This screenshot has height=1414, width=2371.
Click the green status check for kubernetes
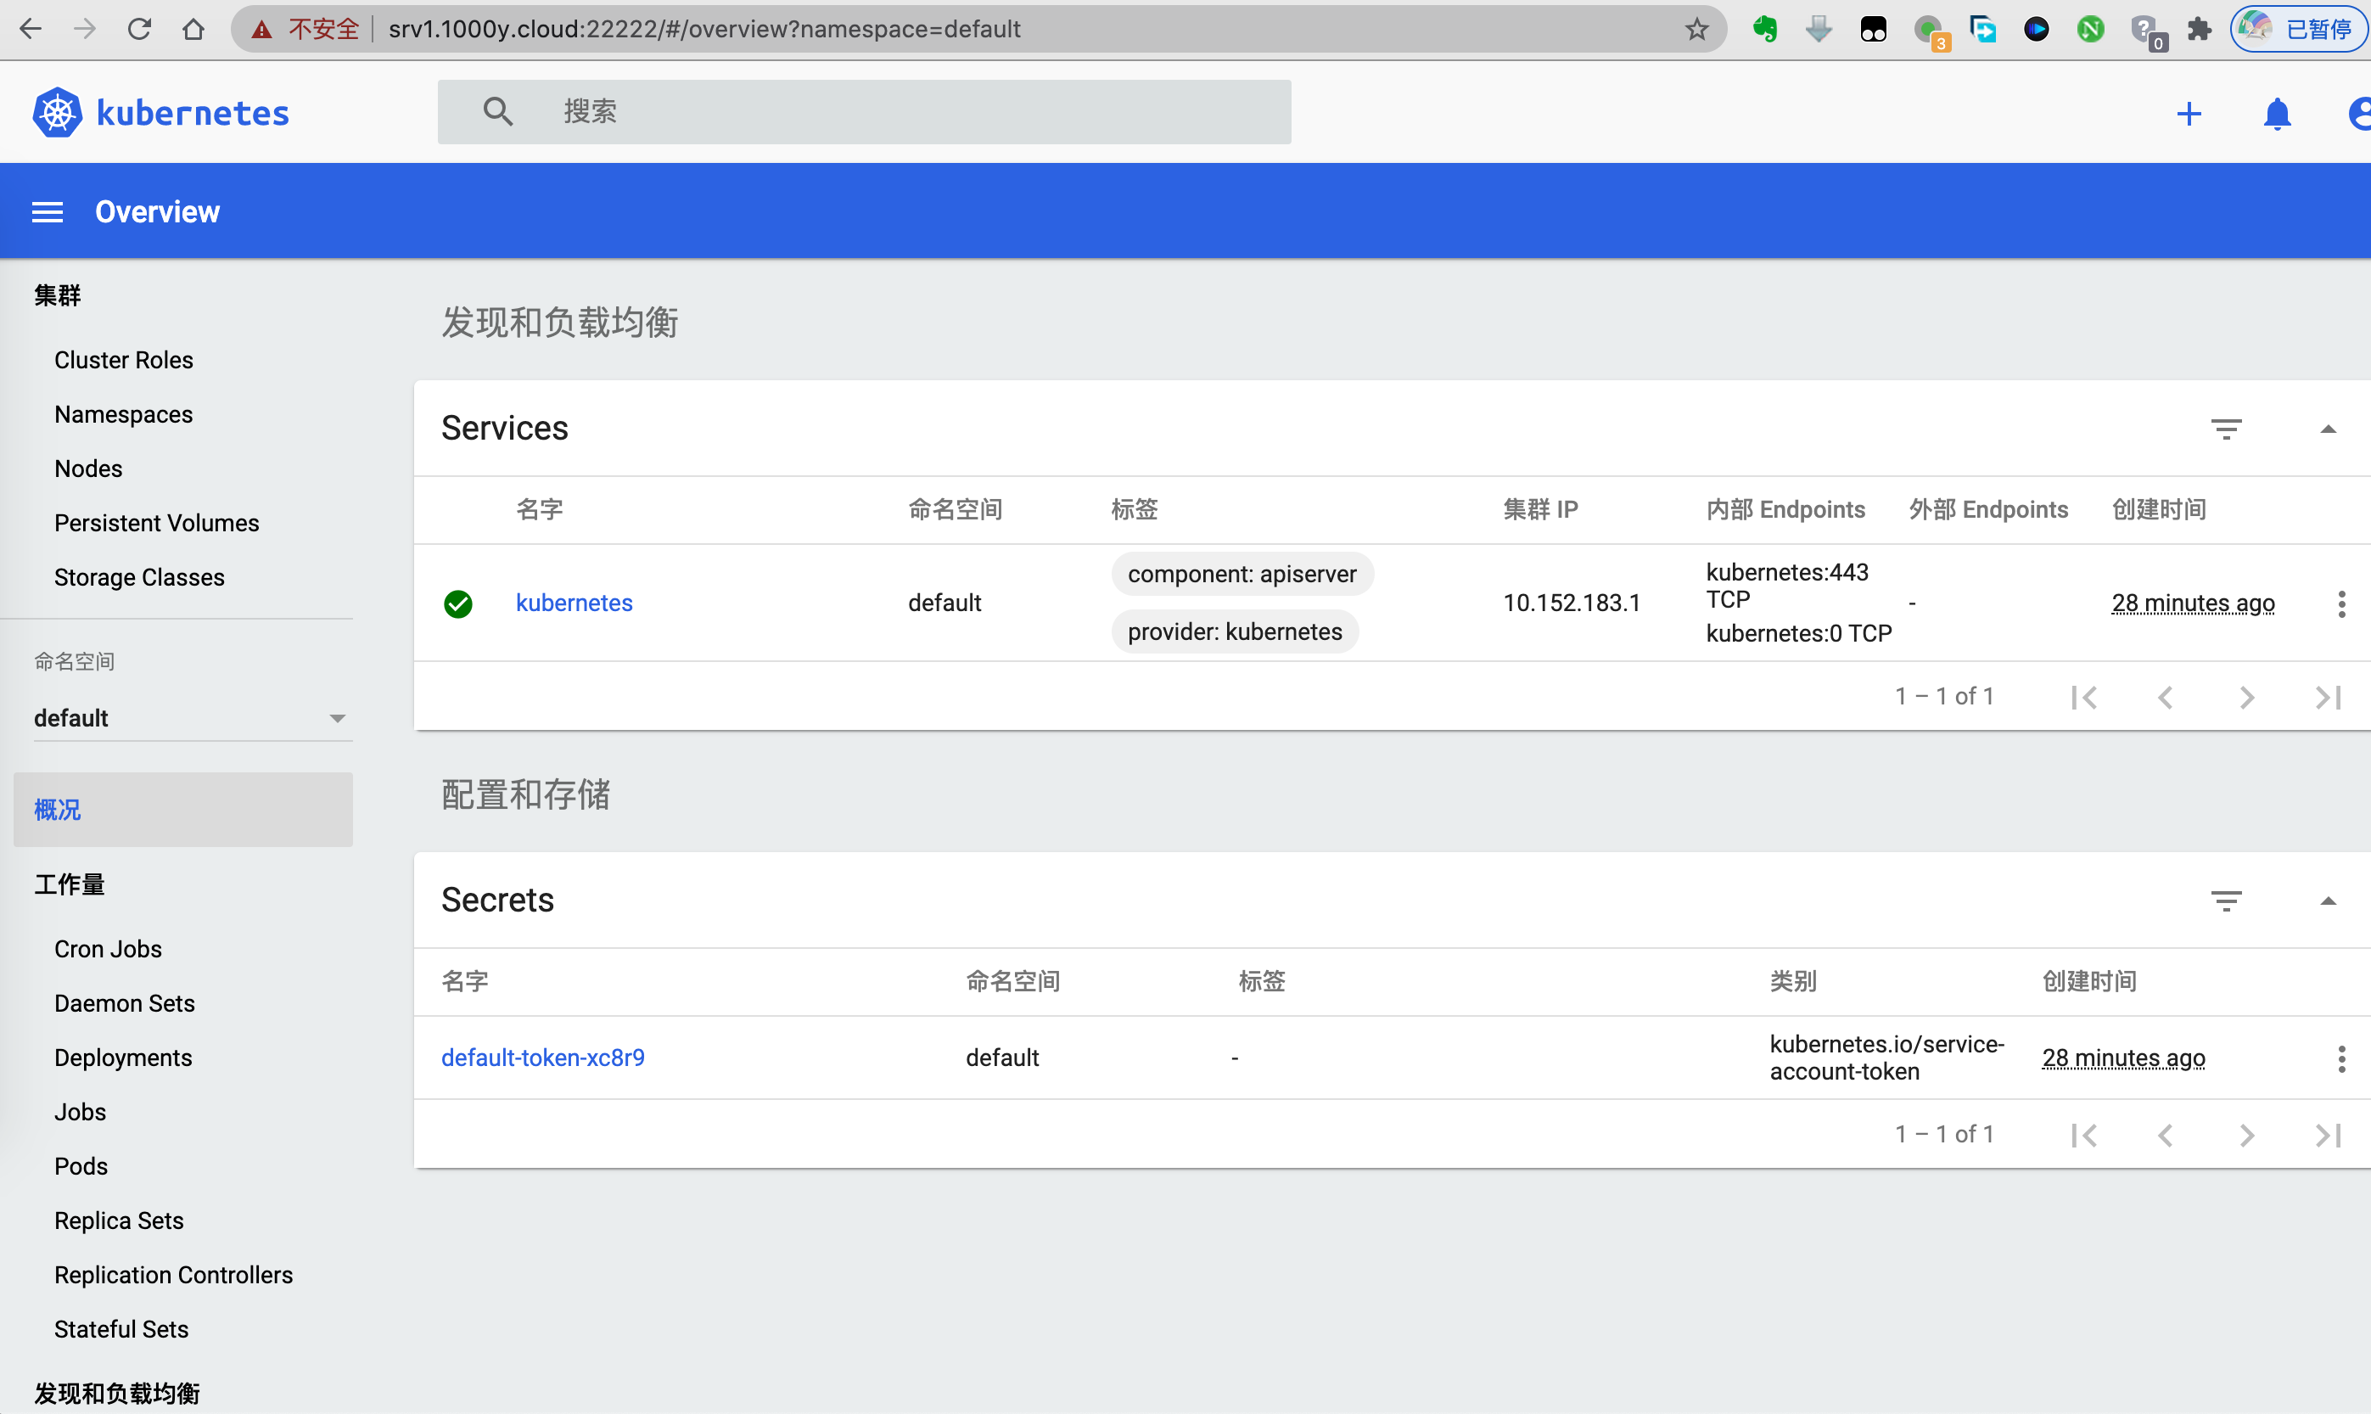click(x=458, y=603)
